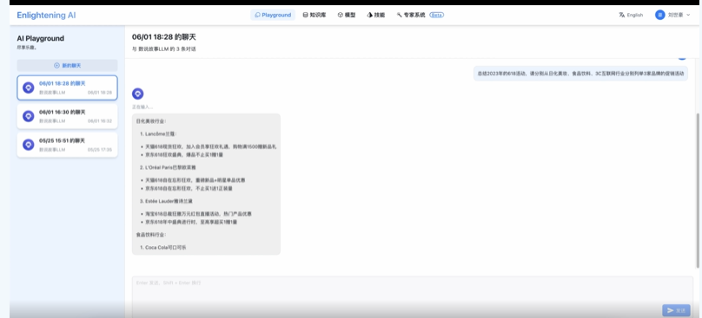Go to the 技能 tab

(375, 15)
